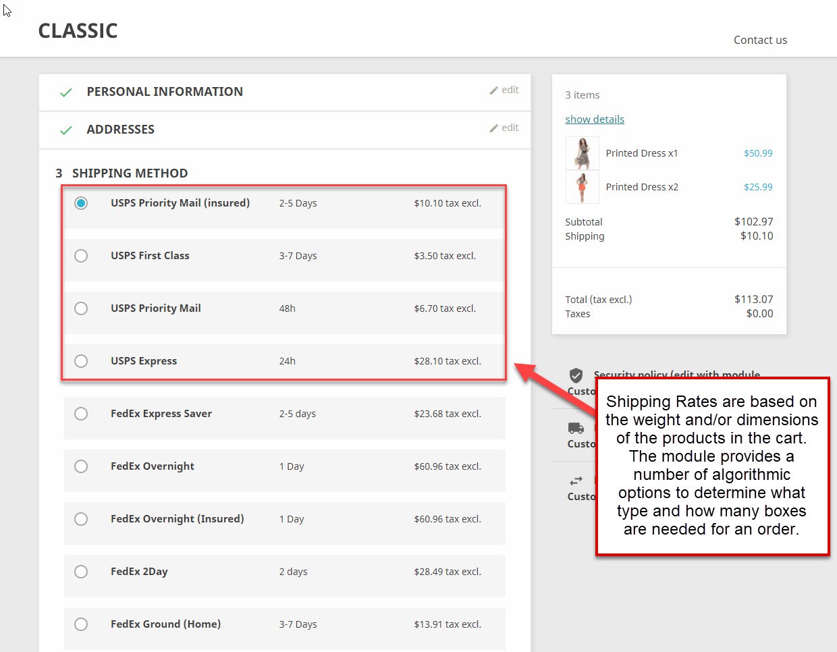Click the Addresses edit pencil icon
837x652 pixels.
(494, 128)
